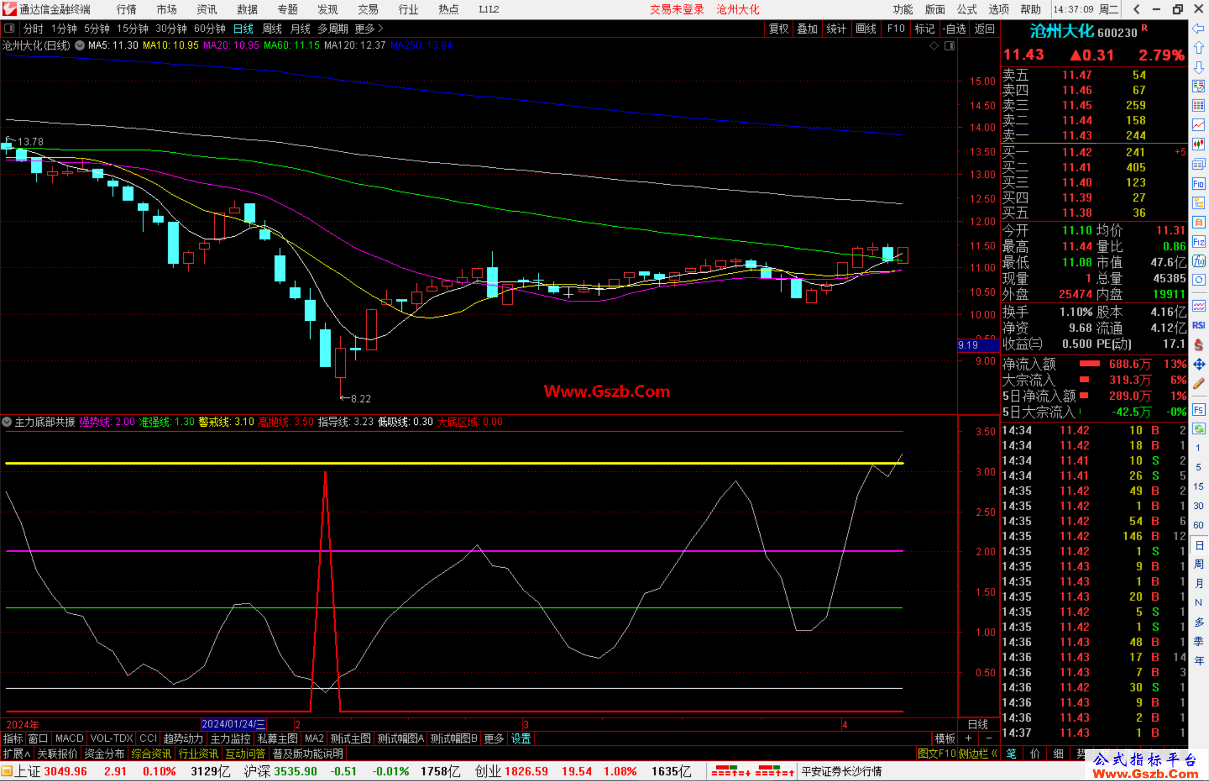The height and width of the screenshot is (781, 1209).
Task: Switch to the 分时 chart tab
Action: pos(33,28)
